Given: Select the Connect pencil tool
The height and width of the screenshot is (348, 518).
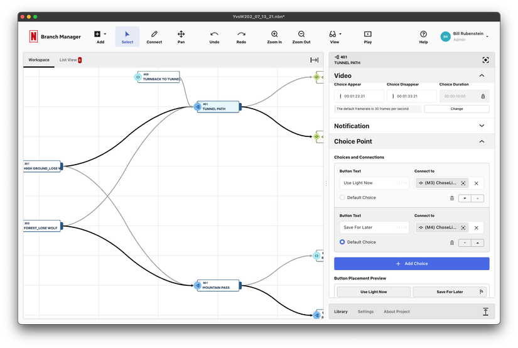Looking at the screenshot, I should [x=154, y=36].
